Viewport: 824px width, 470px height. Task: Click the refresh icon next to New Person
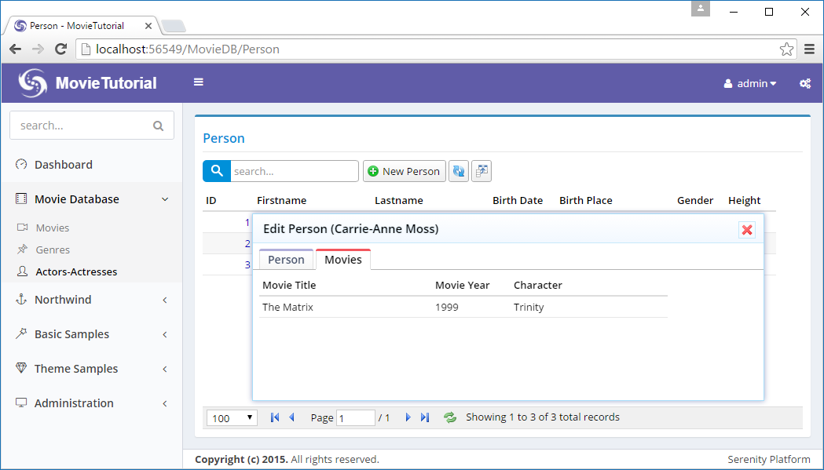459,171
